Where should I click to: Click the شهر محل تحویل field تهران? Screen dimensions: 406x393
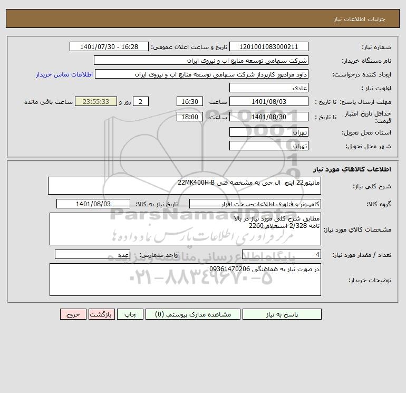tap(269, 146)
